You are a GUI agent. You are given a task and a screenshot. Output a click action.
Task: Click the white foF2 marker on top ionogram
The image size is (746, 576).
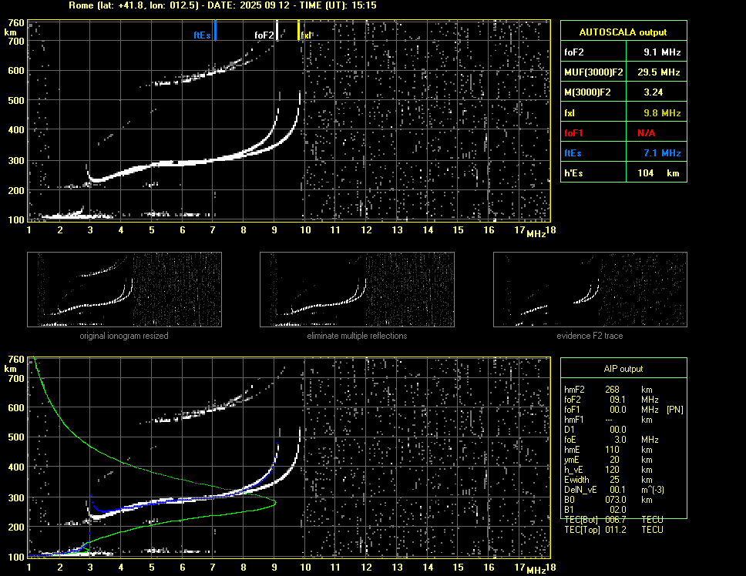(x=277, y=30)
